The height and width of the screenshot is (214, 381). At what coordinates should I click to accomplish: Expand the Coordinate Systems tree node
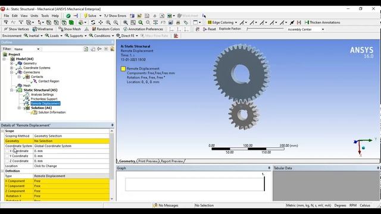coord(12,68)
